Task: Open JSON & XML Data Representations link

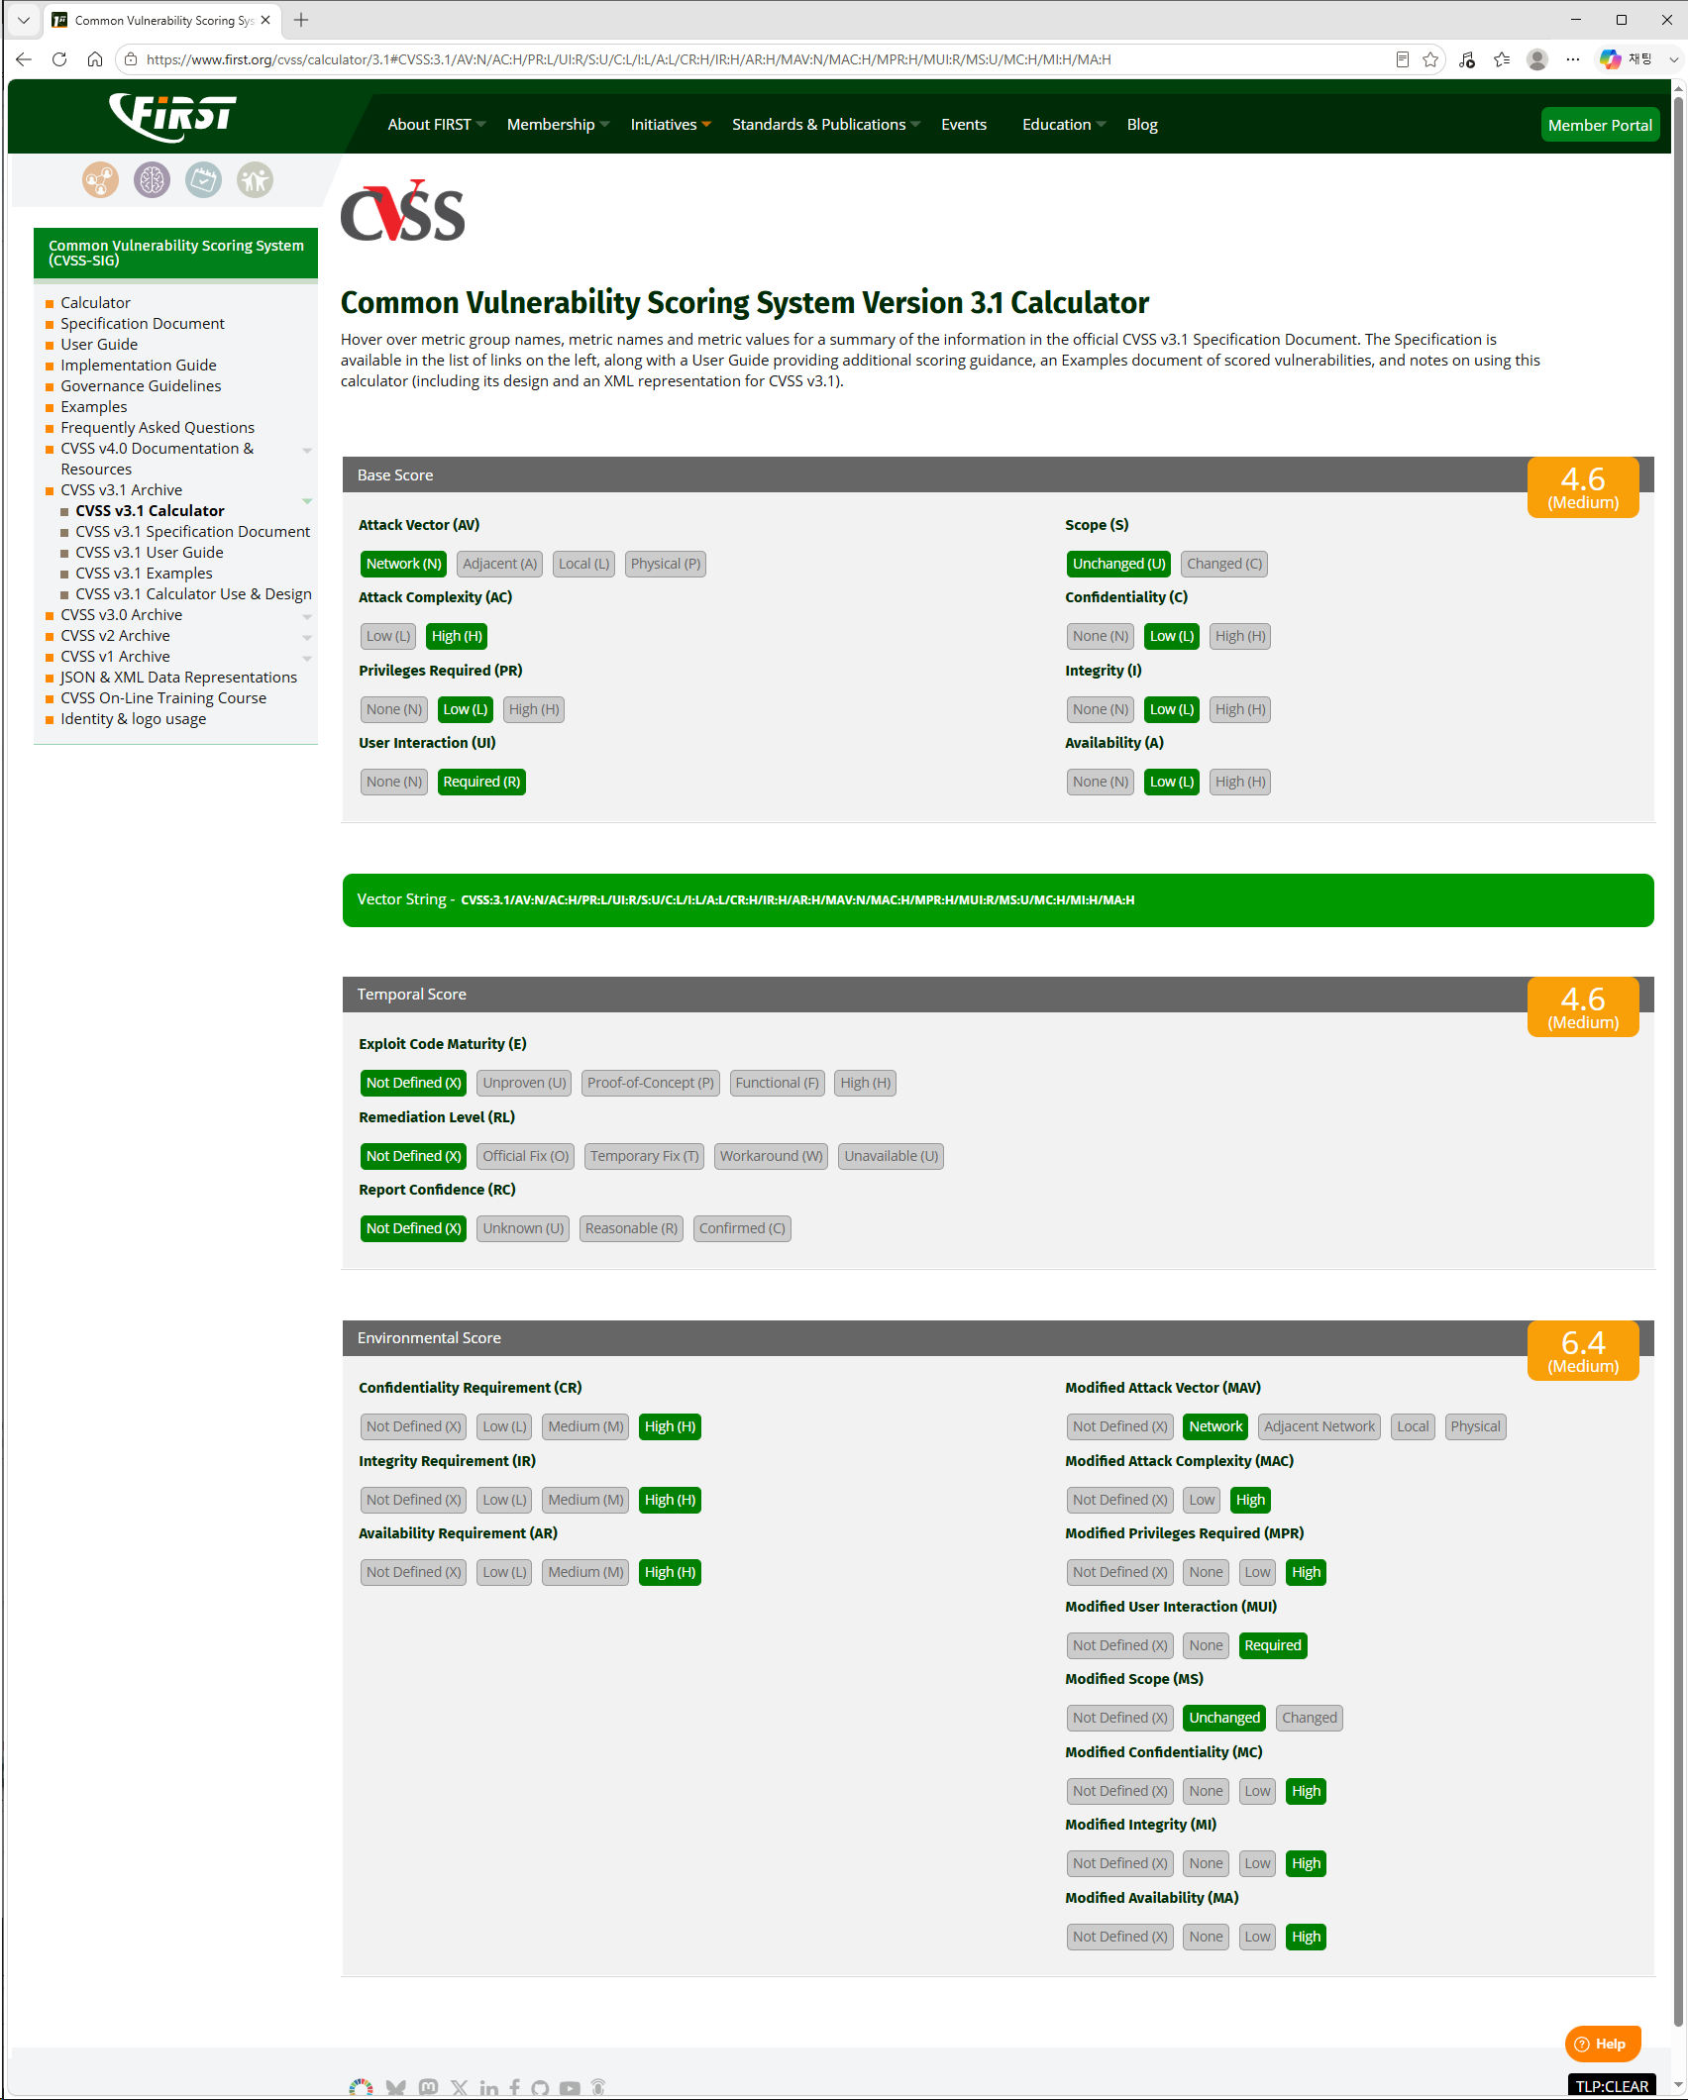Action: [x=178, y=677]
